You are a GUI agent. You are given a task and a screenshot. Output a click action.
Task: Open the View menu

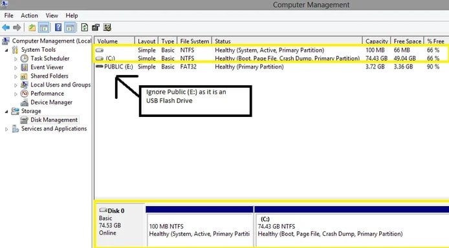[x=52, y=15]
